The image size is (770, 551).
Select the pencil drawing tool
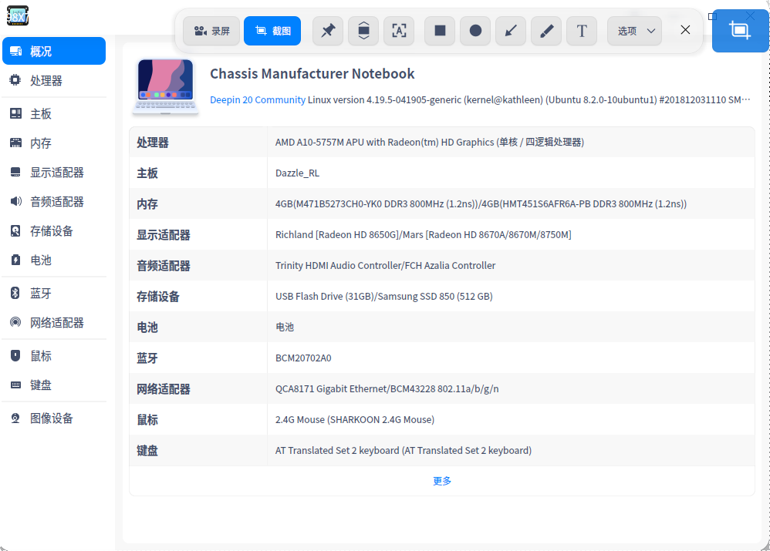tap(546, 31)
